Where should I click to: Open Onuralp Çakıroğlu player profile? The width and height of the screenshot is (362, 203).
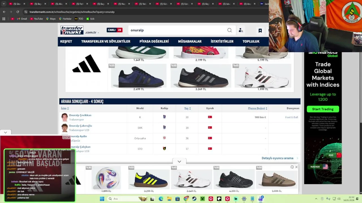80,126
